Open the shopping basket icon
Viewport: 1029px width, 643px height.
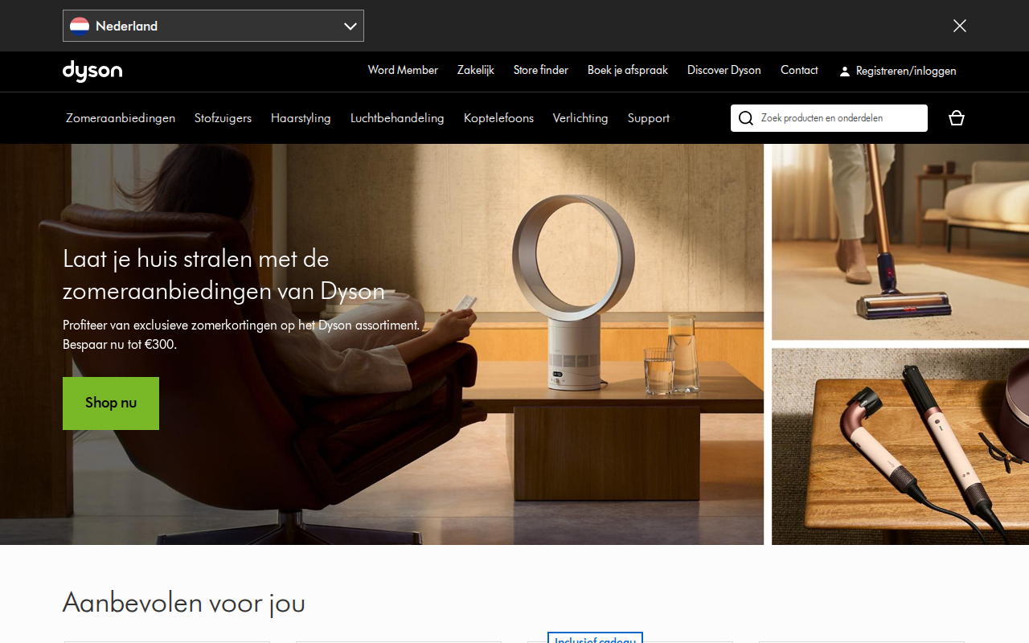tap(956, 118)
